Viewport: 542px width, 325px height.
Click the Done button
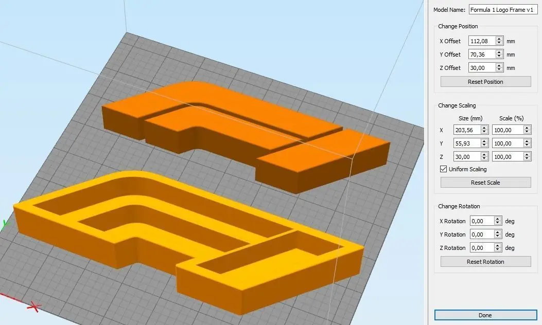485,315
